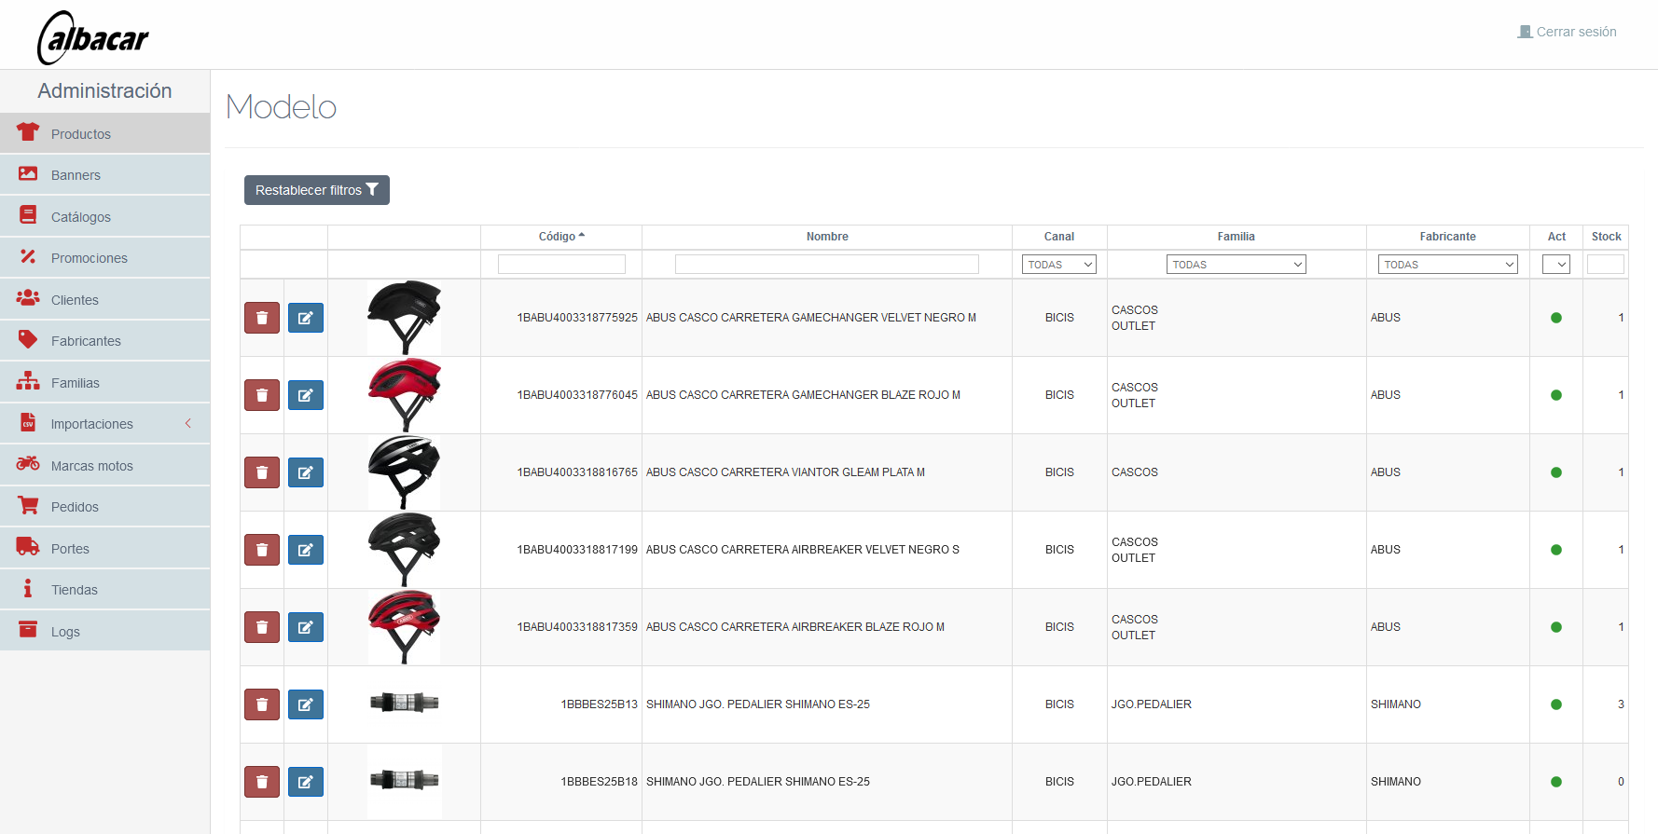Screen dimensions: 1658x834
Task: Toggle active status of 1BBBES25B13
Action: click(x=1556, y=704)
